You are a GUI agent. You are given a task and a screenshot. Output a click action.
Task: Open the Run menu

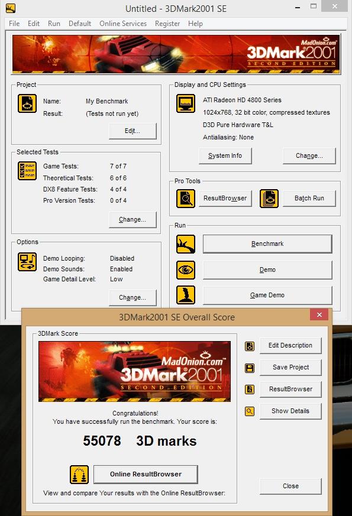(54, 24)
